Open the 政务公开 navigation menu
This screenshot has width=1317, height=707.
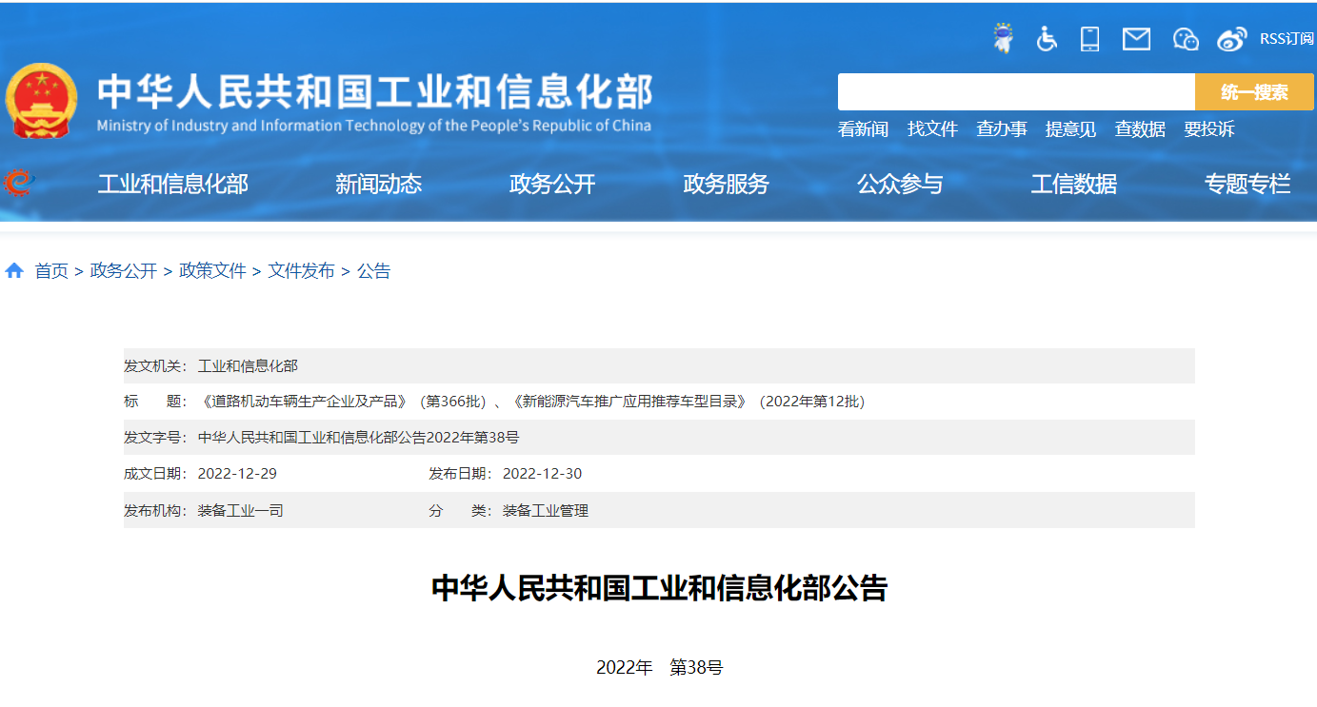[x=552, y=185]
